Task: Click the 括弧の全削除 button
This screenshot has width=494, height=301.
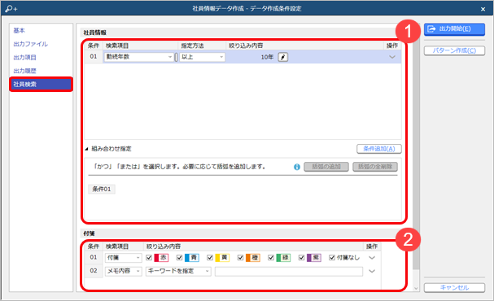Action: 375,167
